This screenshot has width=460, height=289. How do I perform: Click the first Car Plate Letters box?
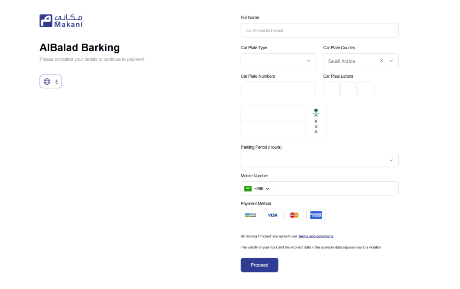click(x=331, y=88)
